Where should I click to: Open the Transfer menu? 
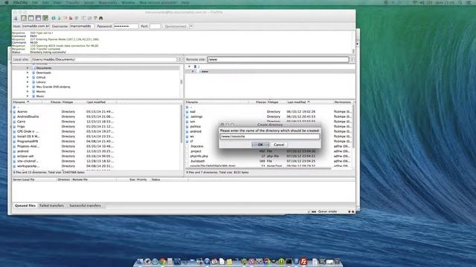click(x=72, y=2)
